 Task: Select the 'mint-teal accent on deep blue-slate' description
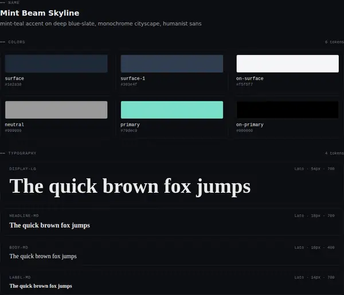101,24
